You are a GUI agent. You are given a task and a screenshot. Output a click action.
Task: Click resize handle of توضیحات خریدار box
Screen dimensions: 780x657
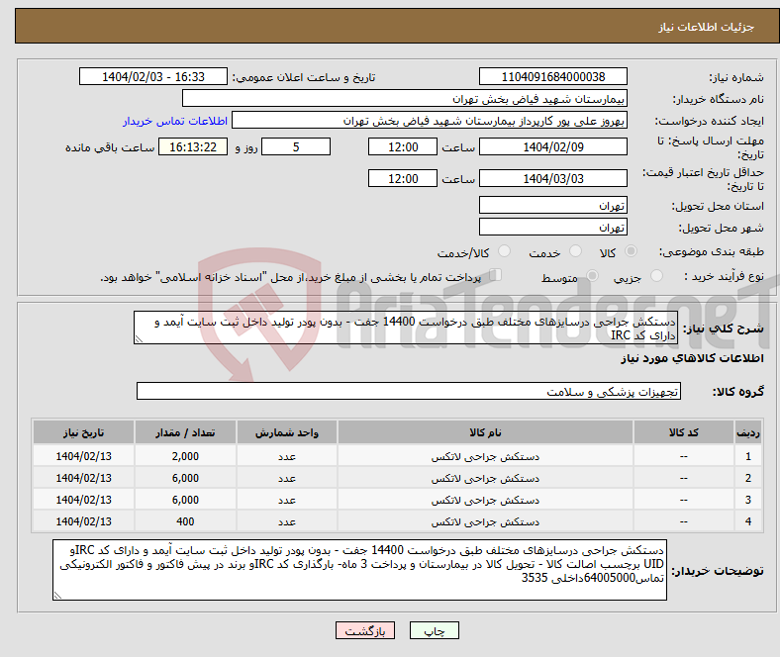click(58, 595)
